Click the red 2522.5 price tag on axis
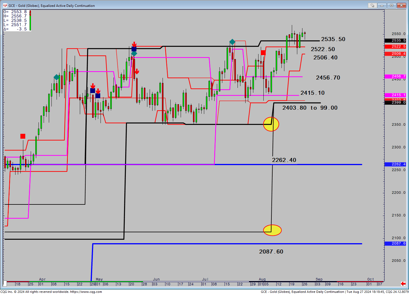The image size is (409, 294). (395, 47)
